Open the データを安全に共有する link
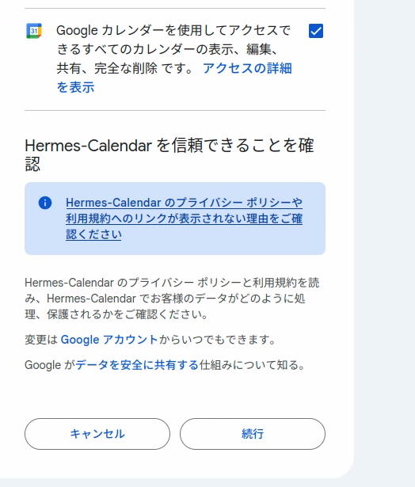Viewport: 415px width, 487px height. (137, 365)
